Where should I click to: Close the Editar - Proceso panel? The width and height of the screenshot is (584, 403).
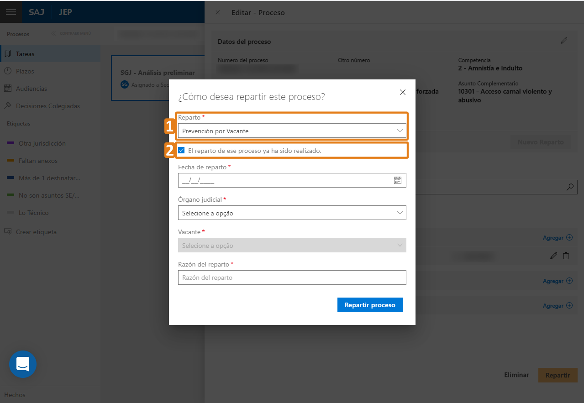(x=218, y=12)
